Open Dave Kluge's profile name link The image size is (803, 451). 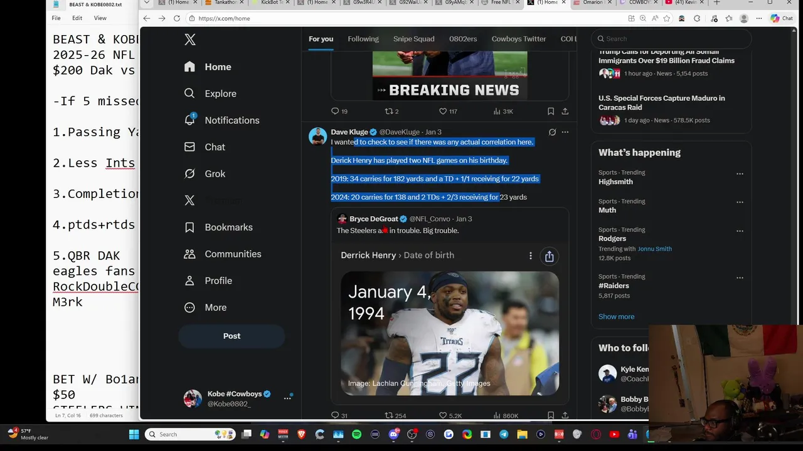click(349, 132)
